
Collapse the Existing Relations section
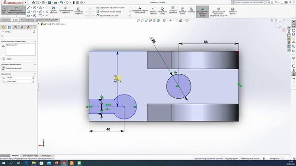click(x=35, y=41)
